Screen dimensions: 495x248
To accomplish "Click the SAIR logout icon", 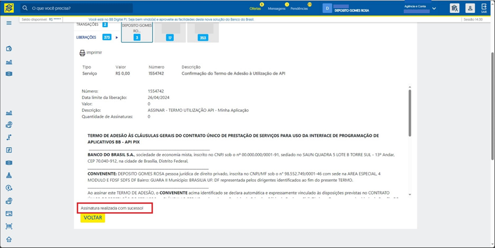I will (484, 8).
